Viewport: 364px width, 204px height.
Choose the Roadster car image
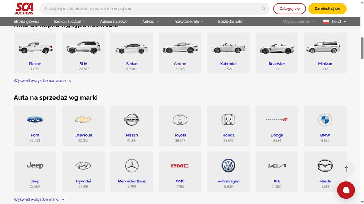pyautogui.click(x=277, y=48)
